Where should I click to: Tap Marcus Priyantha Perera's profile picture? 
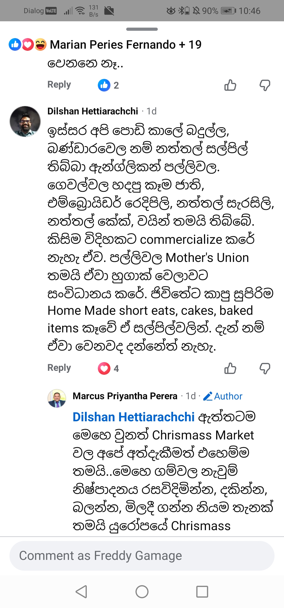pyautogui.click(x=57, y=398)
